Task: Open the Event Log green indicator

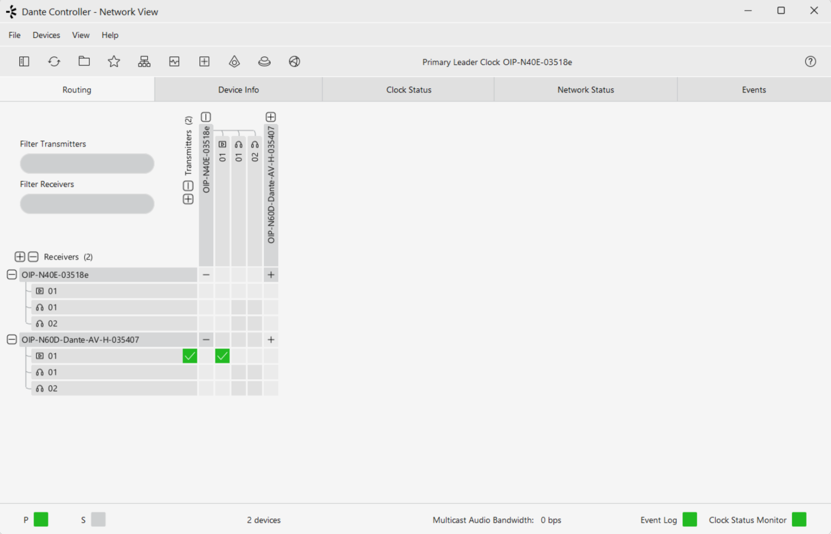Action: point(690,519)
